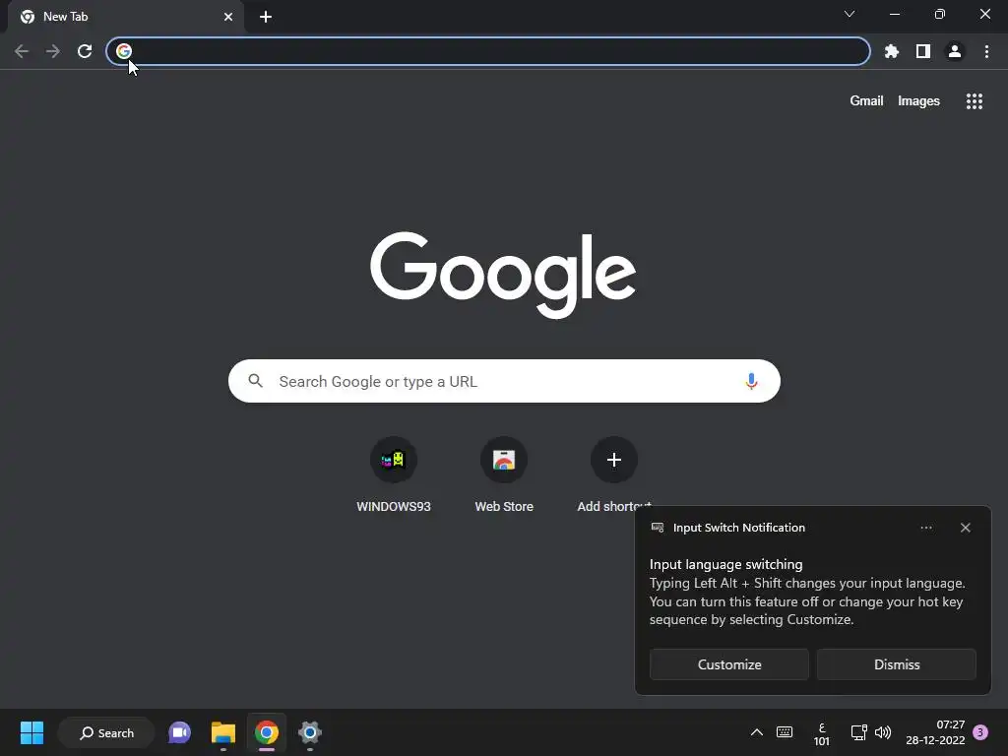
Task: Dismiss the input language notification
Action: pos(896,664)
